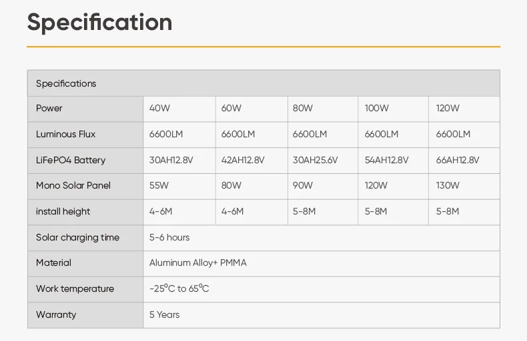The height and width of the screenshot is (341, 527).
Task: Click the Mono Solar Panel label
Action: coord(73,185)
